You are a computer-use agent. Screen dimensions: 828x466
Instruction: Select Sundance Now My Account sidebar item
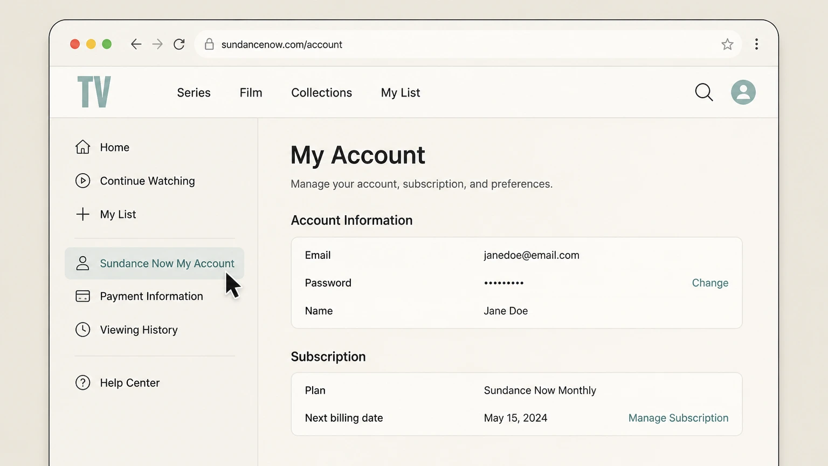click(154, 263)
